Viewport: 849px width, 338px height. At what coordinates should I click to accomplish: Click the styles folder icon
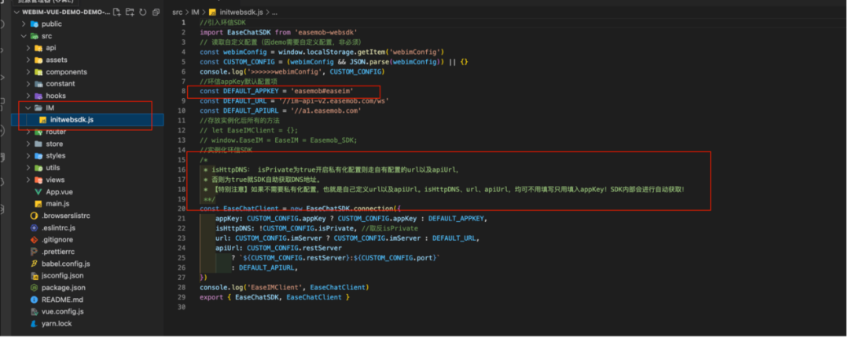pos(39,155)
